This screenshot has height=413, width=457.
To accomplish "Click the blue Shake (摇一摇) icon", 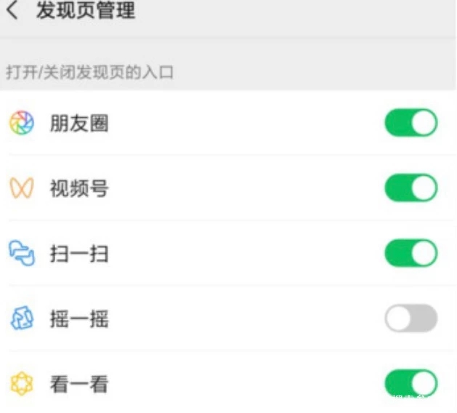I will tap(21, 318).
